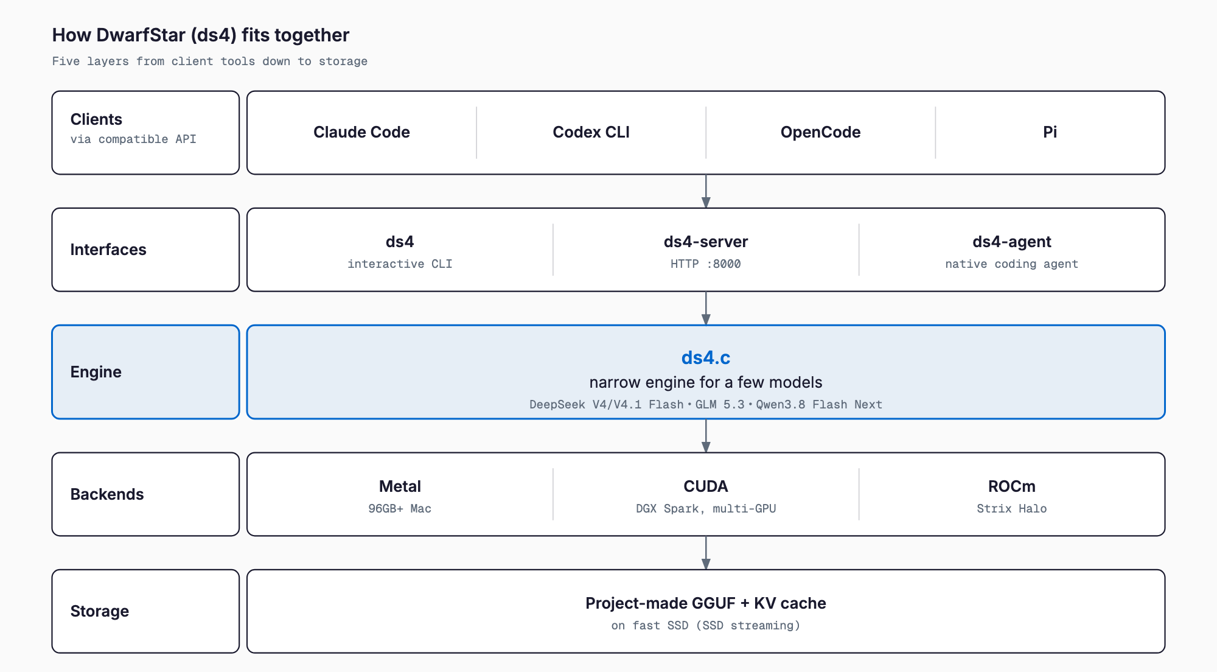Click "narrow engine for a few models" text
Image resolution: width=1217 pixels, height=672 pixels.
(706, 382)
